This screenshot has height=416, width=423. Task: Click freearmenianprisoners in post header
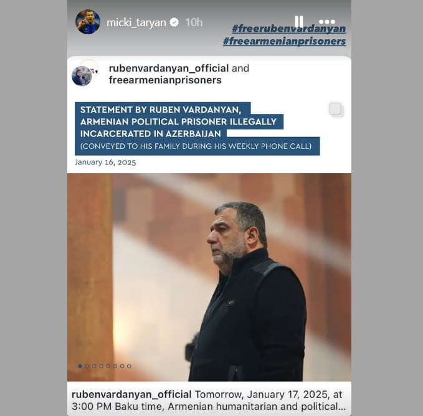pyautogui.click(x=165, y=80)
